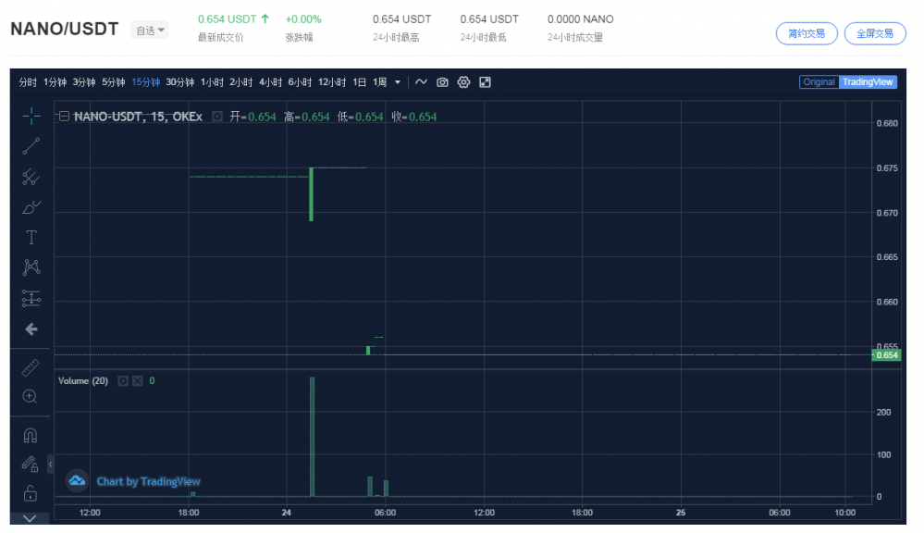
Task: Take a chart snapshot with camera icon
Action: click(x=442, y=82)
